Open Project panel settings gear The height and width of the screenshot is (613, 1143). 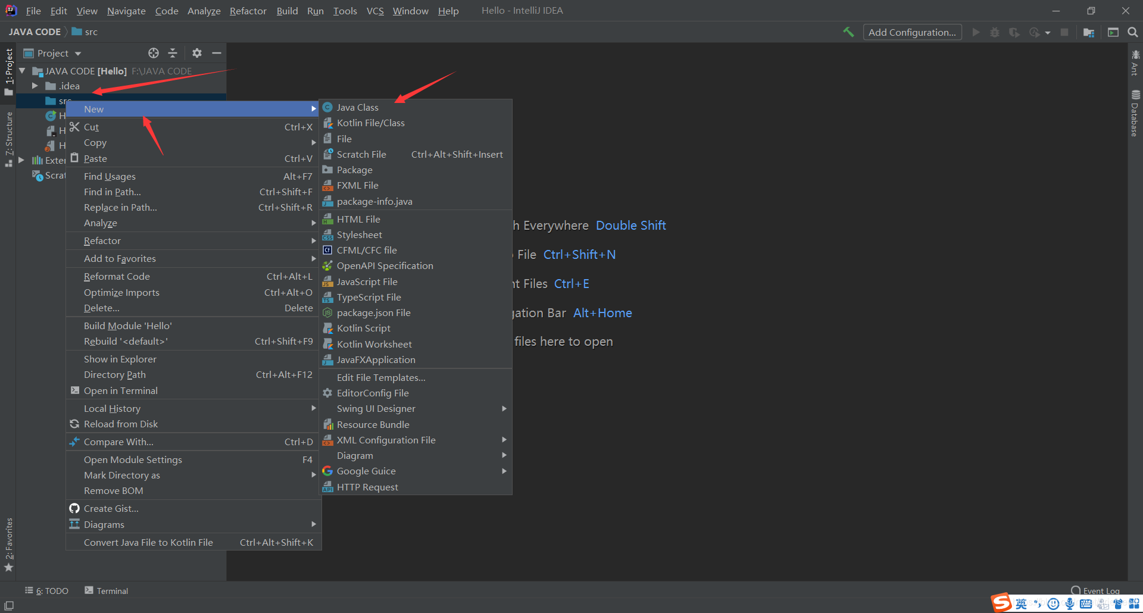[x=197, y=53]
